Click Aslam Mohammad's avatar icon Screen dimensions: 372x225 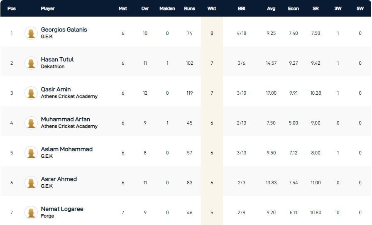(x=31, y=153)
